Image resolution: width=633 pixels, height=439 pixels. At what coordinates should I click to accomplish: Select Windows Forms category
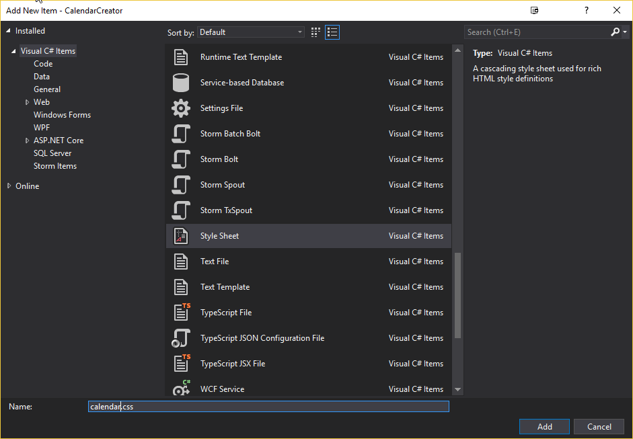coord(62,115)
